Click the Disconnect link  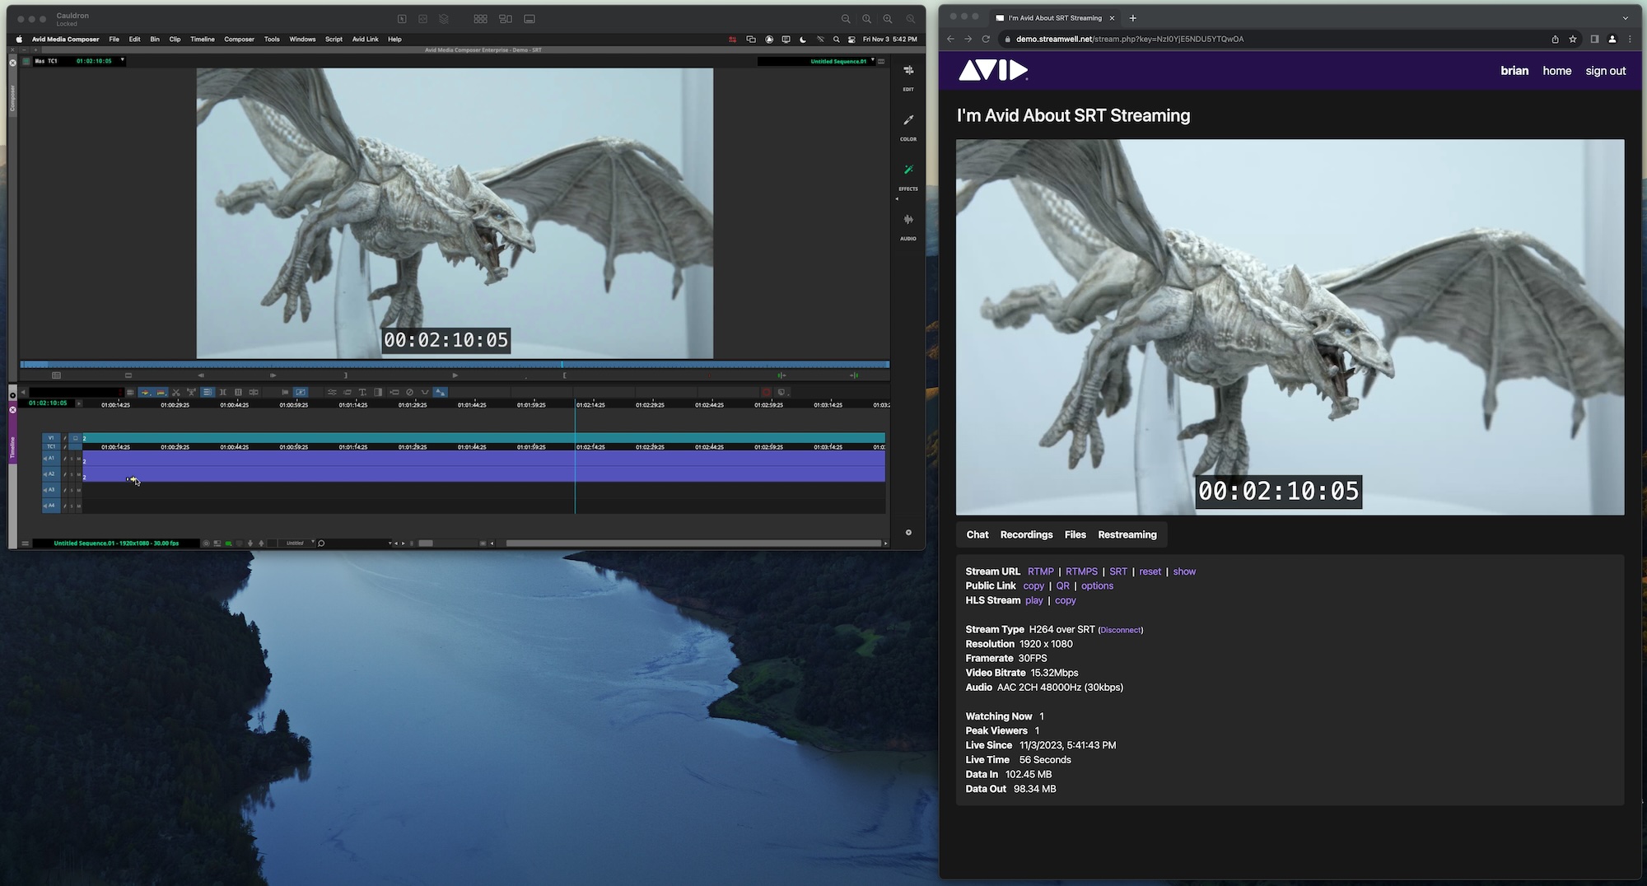[x=1120, y=630]
